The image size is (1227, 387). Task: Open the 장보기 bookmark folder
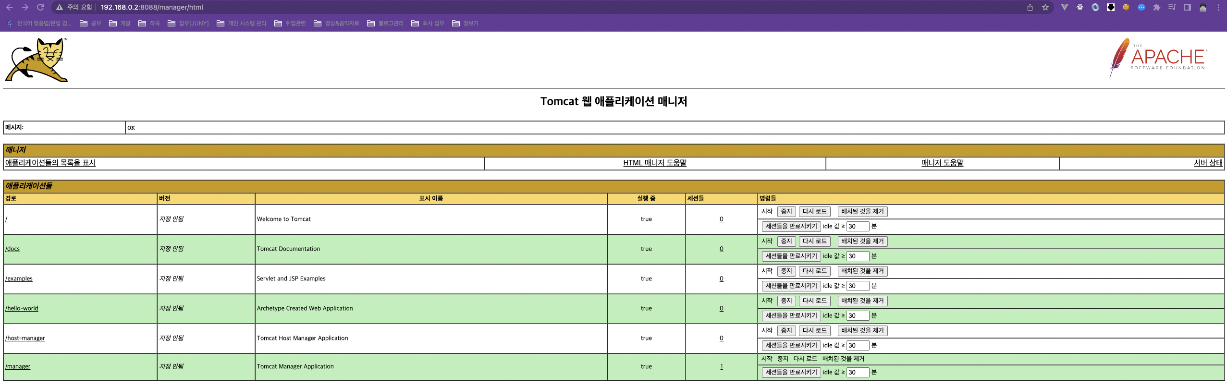tap(465, 23)
